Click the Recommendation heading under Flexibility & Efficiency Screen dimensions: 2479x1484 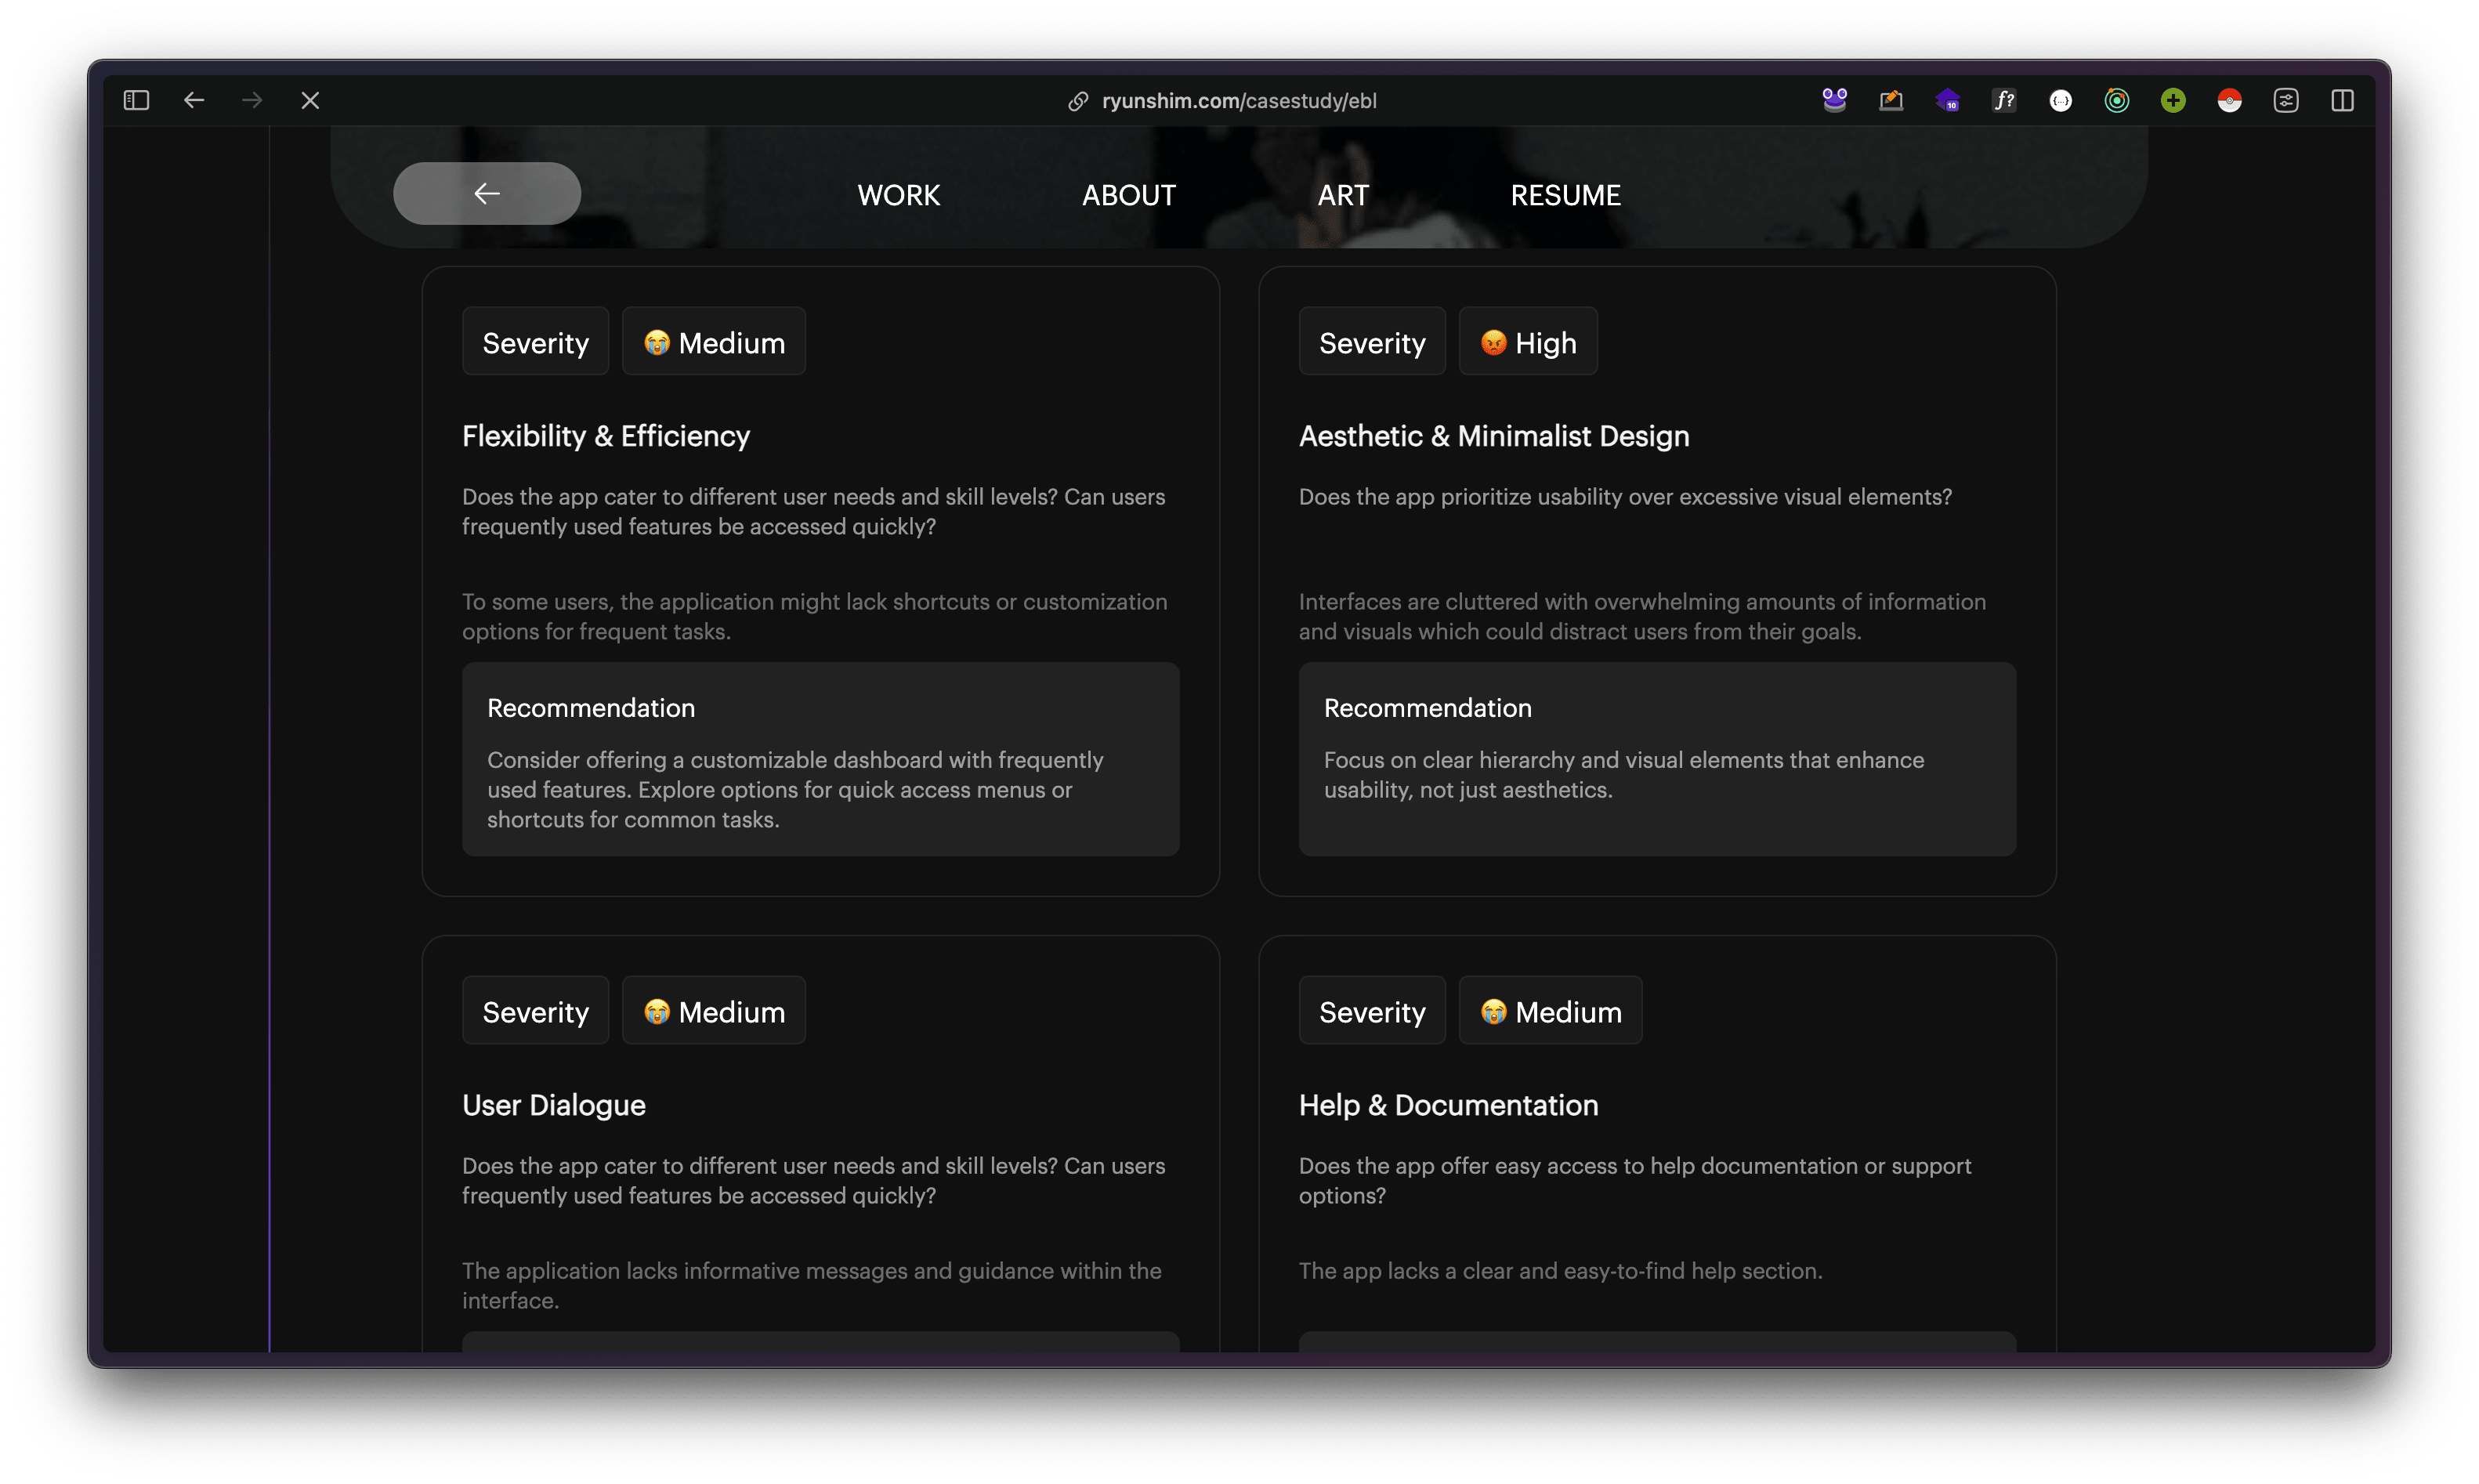pos(590,708)
